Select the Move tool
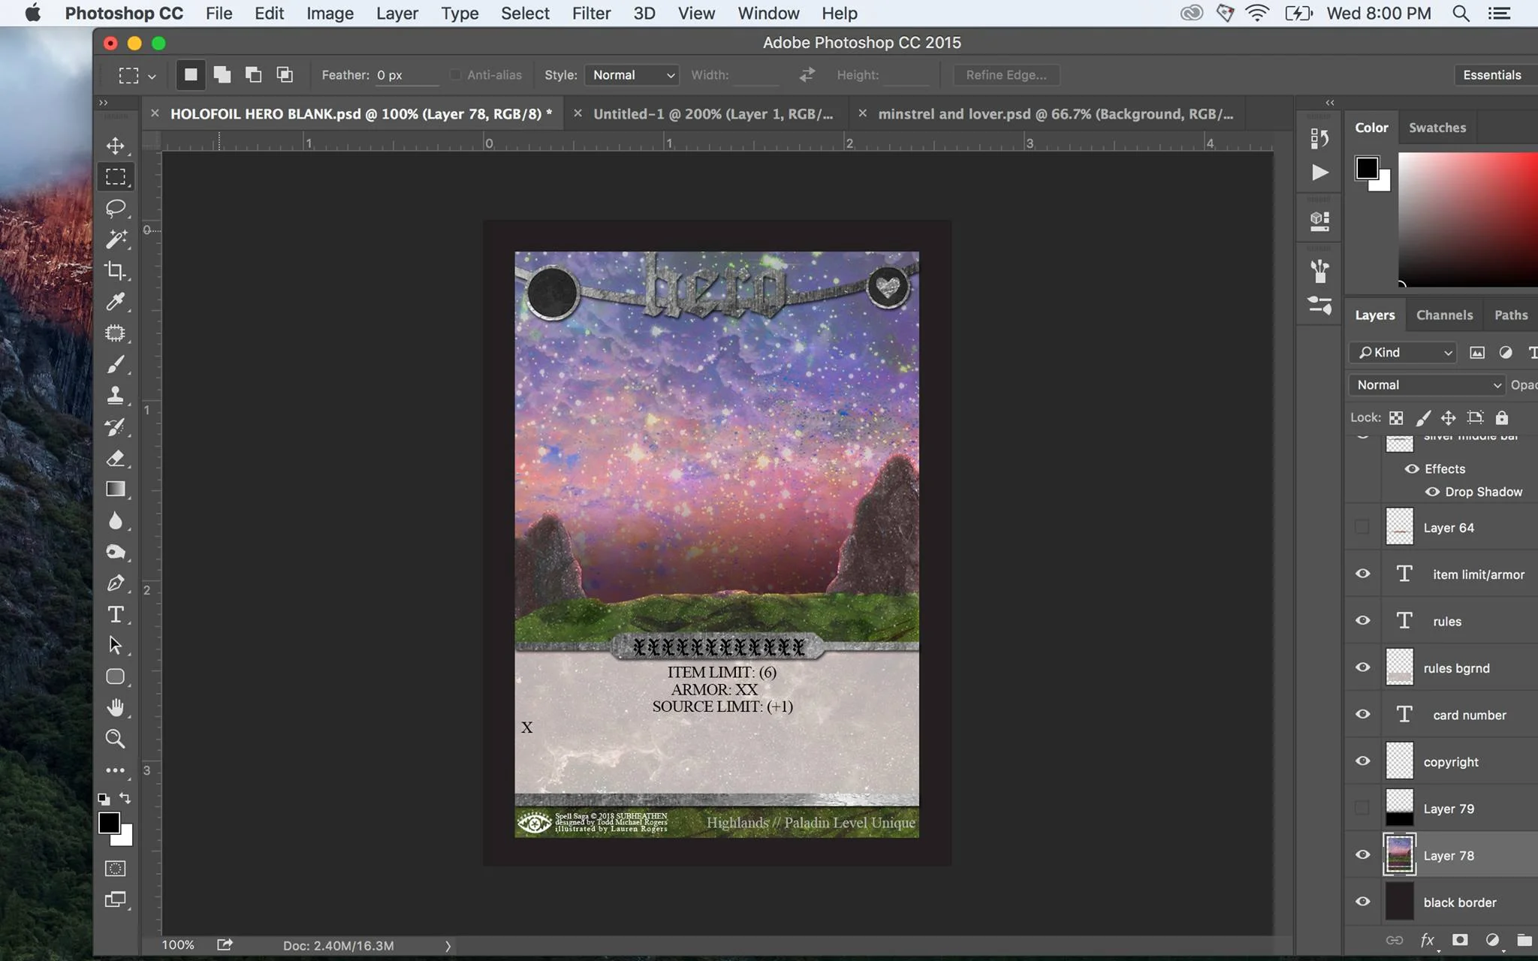1538x961 pixels. coord(115,145)
